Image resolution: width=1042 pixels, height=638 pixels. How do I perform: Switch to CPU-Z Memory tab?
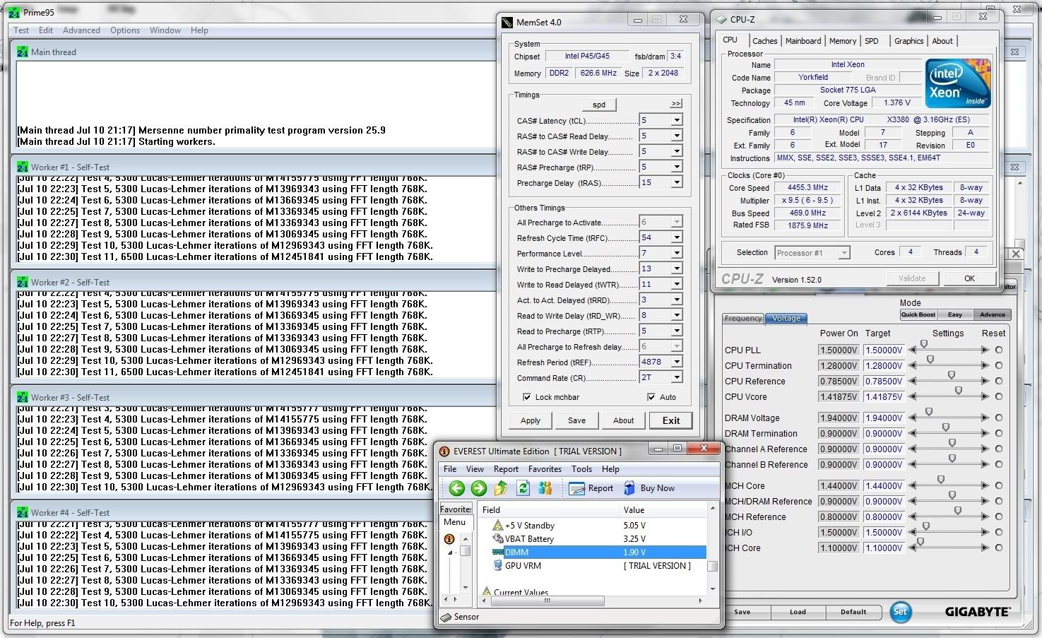[x=843, y=41]
